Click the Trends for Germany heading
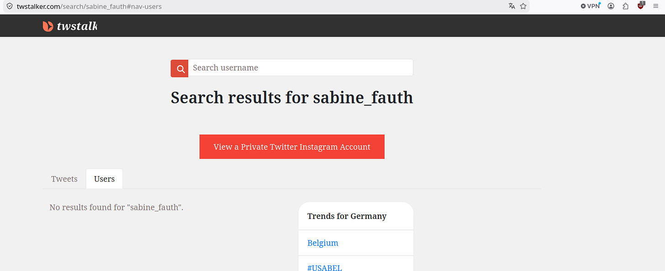This screenshot has width=665, height=271. [x=347, y=216]
